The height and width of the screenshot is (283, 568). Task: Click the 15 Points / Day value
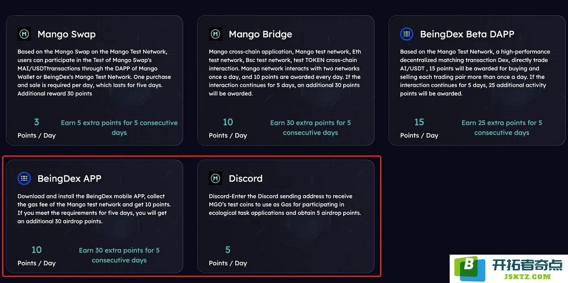pos(419,128)
